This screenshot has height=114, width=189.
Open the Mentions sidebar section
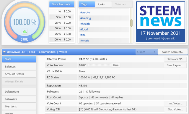coord(19,107)
